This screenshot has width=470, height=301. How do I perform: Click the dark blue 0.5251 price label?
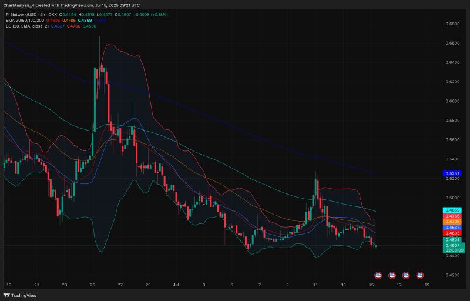pyautogui.click(x=452, y=174)
